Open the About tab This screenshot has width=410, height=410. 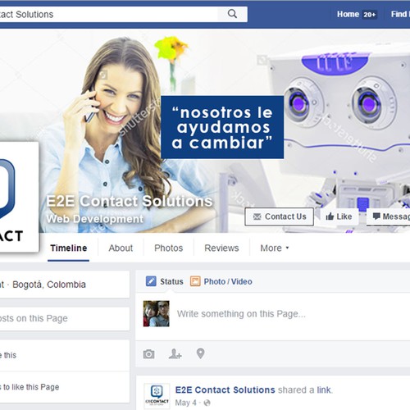pyautogui.click(x=121, y=248)
